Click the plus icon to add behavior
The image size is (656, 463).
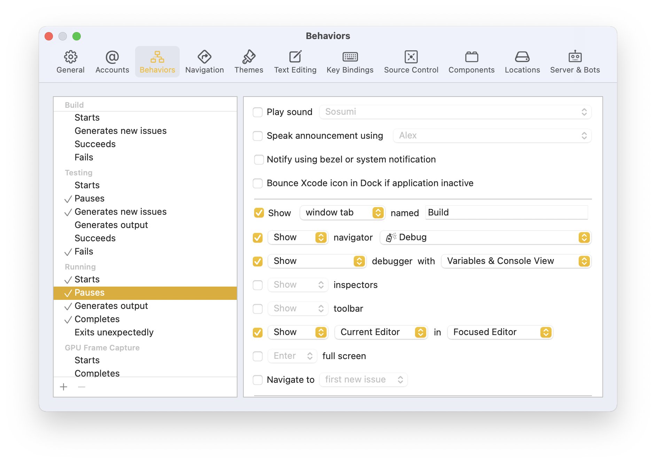pyautogui.click(x=64, y=387)
